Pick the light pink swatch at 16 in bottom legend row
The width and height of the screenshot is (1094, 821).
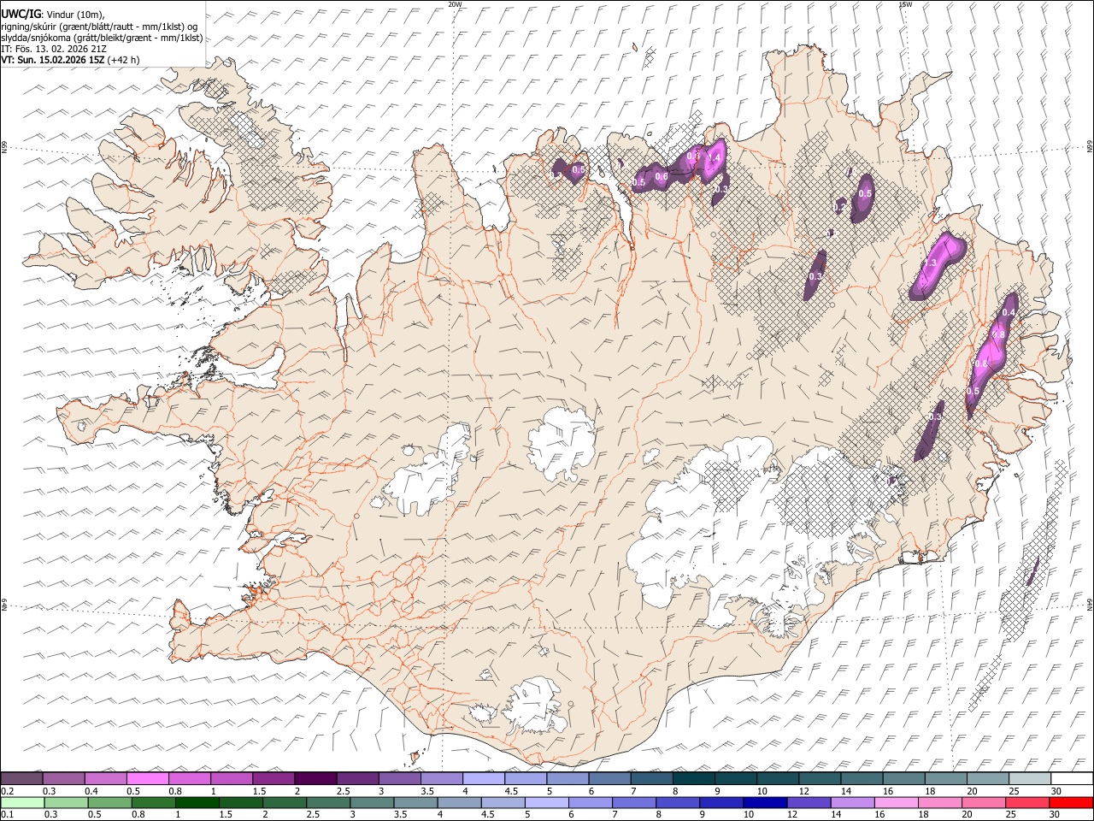click(896, 802)
